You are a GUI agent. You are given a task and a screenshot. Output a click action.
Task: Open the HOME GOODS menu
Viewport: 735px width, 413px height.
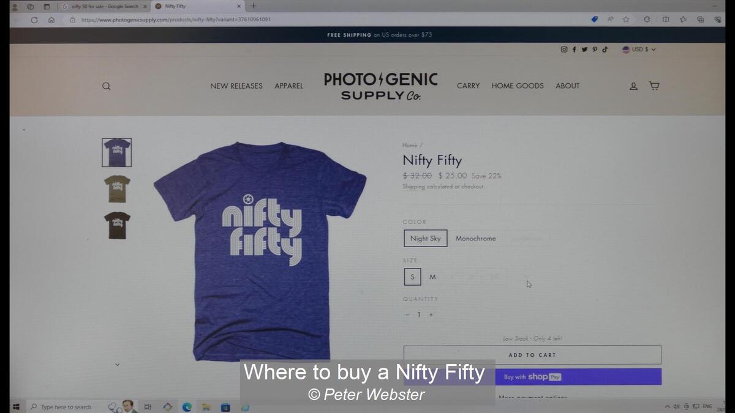[518, 86]
